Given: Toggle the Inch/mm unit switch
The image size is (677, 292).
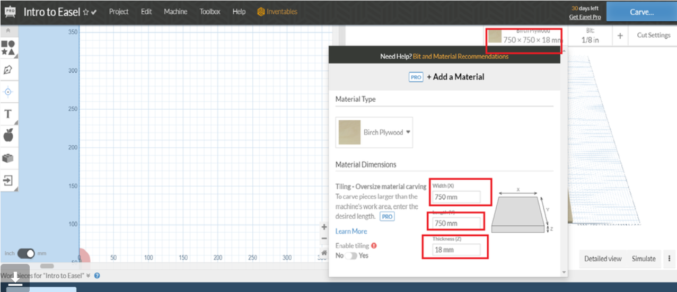Looking at the screenshot, I should tap(26, 253).
